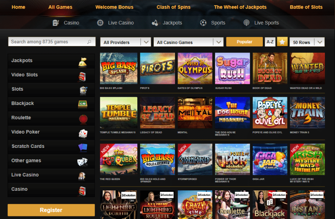
Task: Open the All Casino Games dropdown
Action: [x=188, y=42]
